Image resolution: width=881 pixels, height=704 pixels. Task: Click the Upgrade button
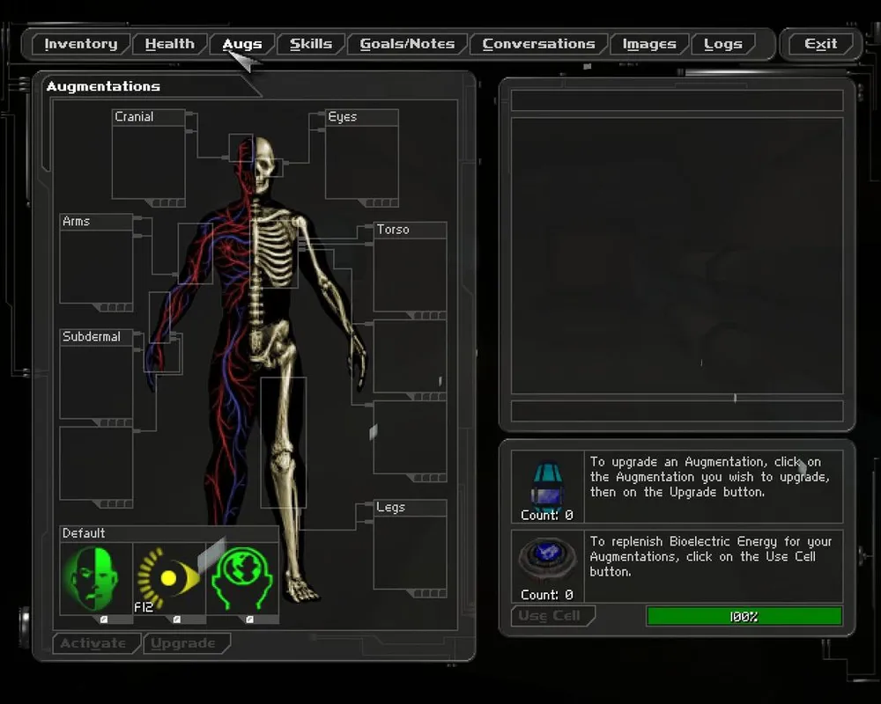coord(185,643)
